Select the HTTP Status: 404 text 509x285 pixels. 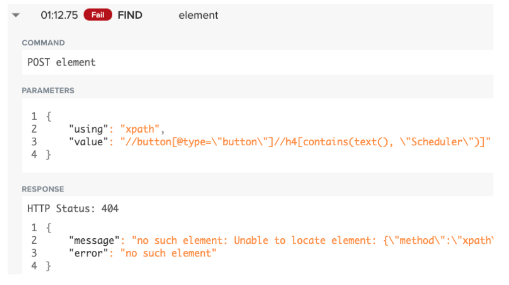73,209
